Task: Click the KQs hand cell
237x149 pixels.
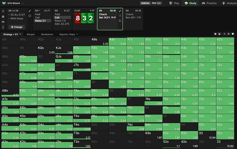Action: click(46, 50)
